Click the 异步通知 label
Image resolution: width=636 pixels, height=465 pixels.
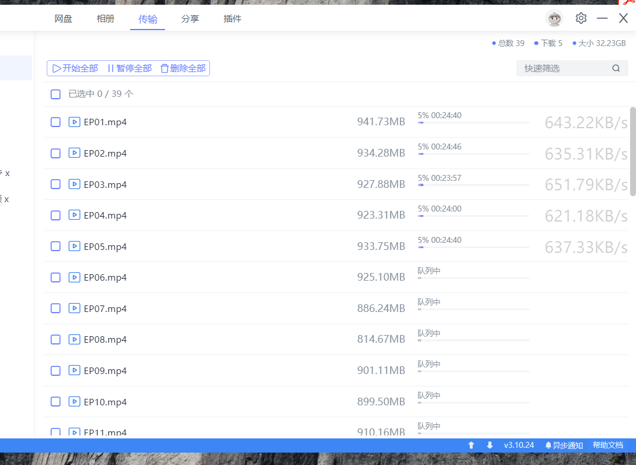point(568,446)
